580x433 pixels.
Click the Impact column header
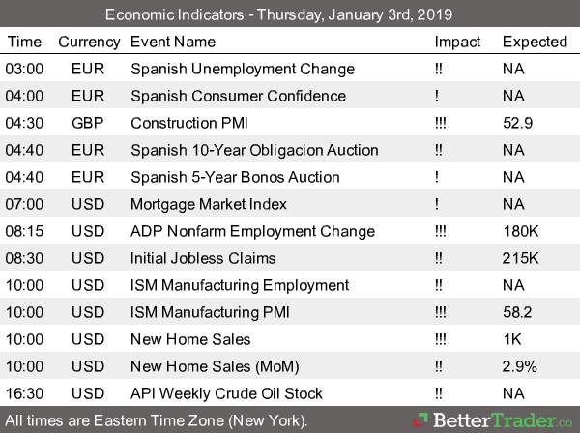coord(456,42)
